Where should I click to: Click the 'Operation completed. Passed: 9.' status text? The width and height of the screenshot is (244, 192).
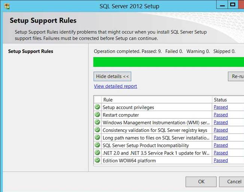pos(128,51)
